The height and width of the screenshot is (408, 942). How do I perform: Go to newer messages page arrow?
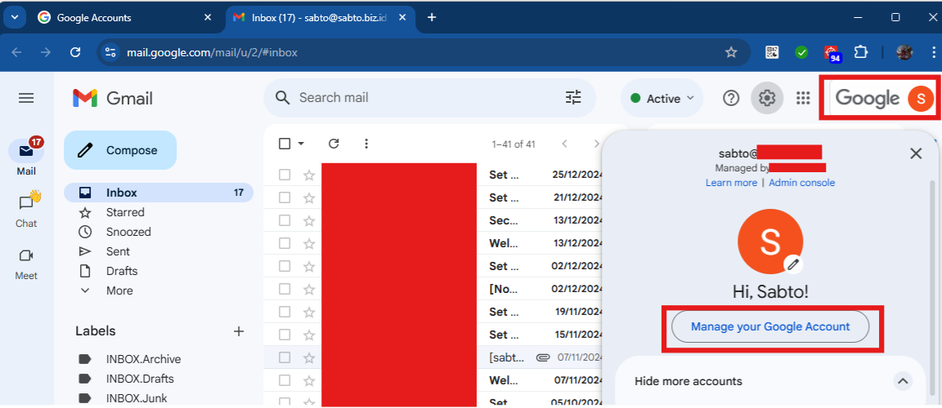tap(564, 144)
